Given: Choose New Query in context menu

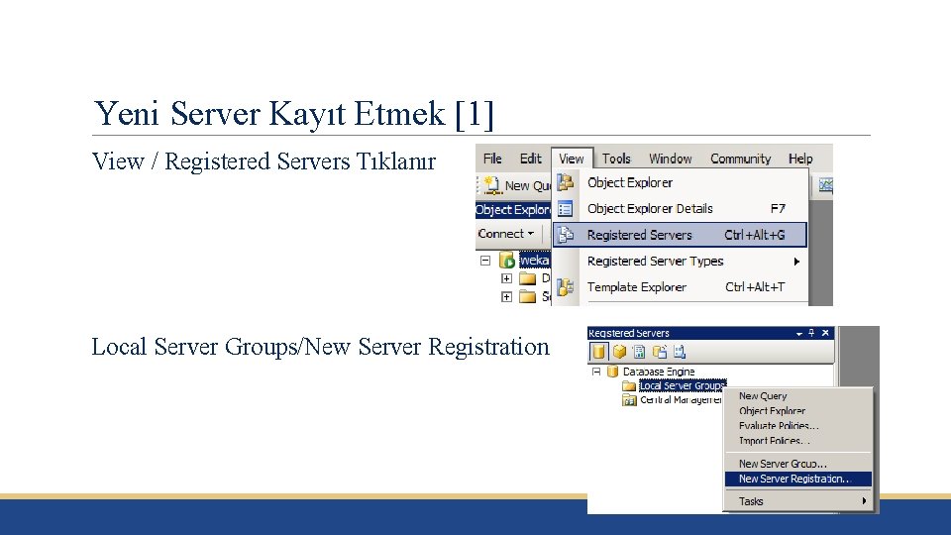Looking at the screenshot, I should click(x=798, y=396).
